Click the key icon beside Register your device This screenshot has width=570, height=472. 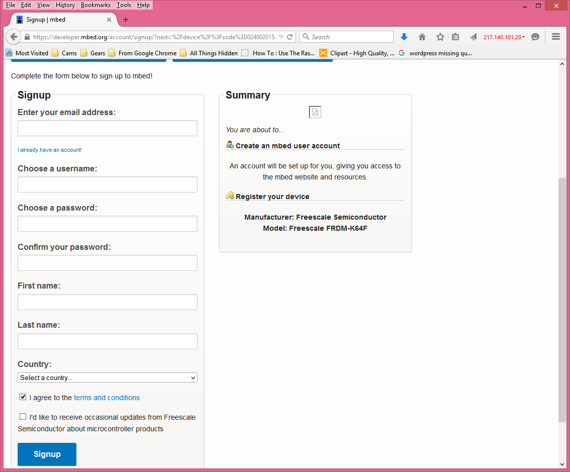[x=230, y=196]
